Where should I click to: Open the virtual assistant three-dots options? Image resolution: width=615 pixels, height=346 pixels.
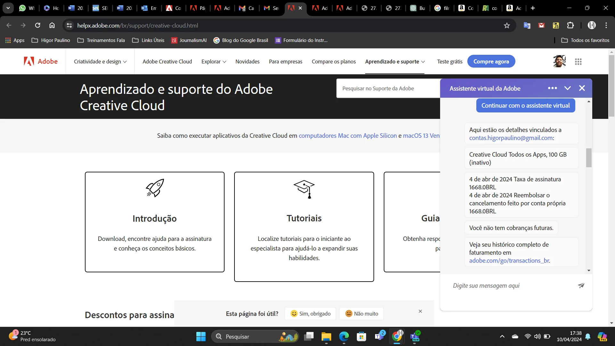[552, 88]
